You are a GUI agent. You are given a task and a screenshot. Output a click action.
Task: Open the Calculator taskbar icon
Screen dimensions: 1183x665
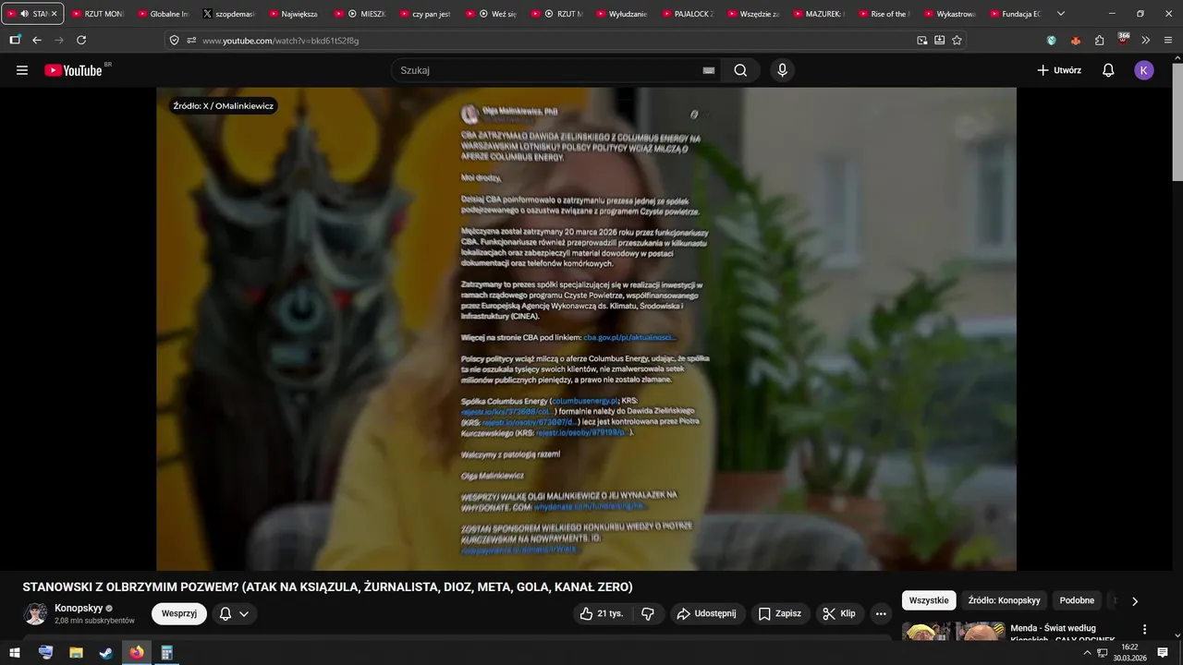[x=167, y=652]
